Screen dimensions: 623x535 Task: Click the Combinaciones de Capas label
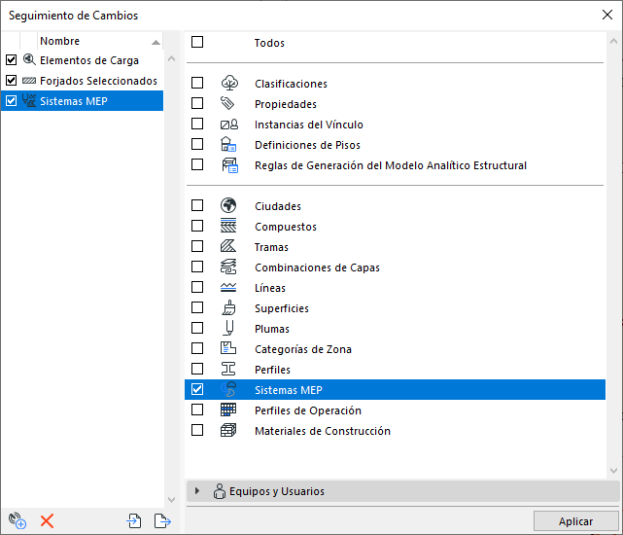click(317, 267)
